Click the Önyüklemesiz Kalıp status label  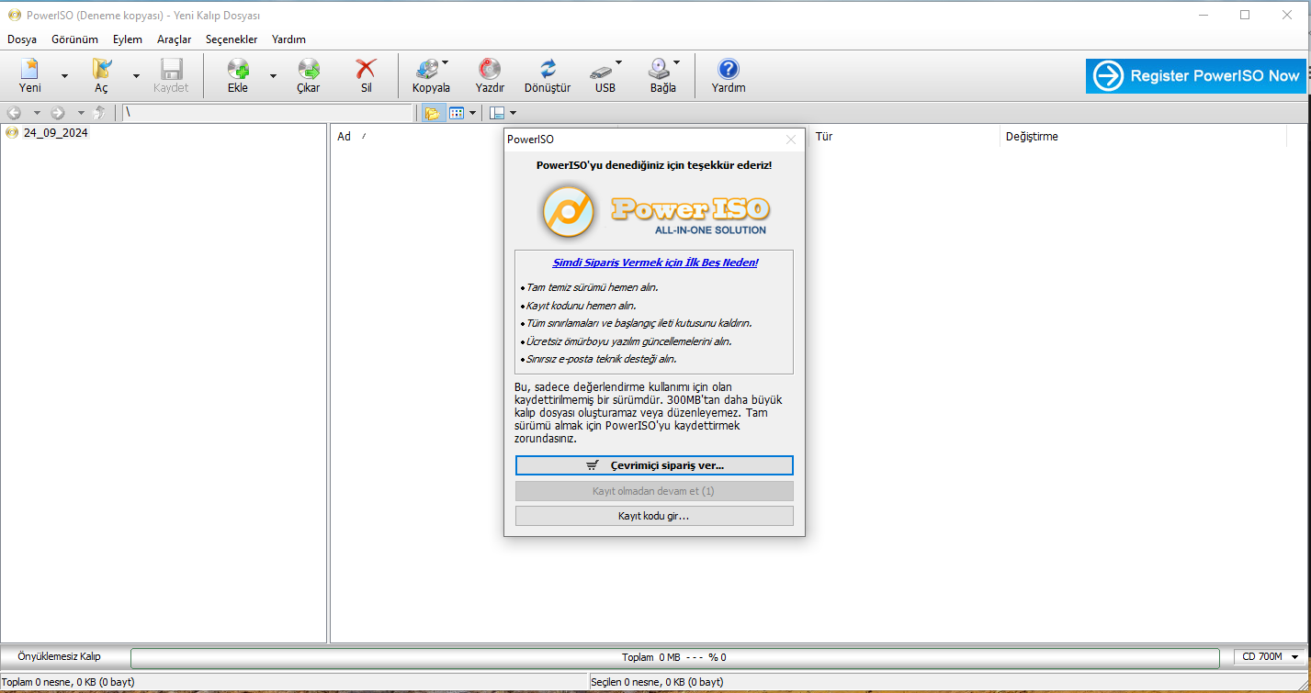[59, 656]
